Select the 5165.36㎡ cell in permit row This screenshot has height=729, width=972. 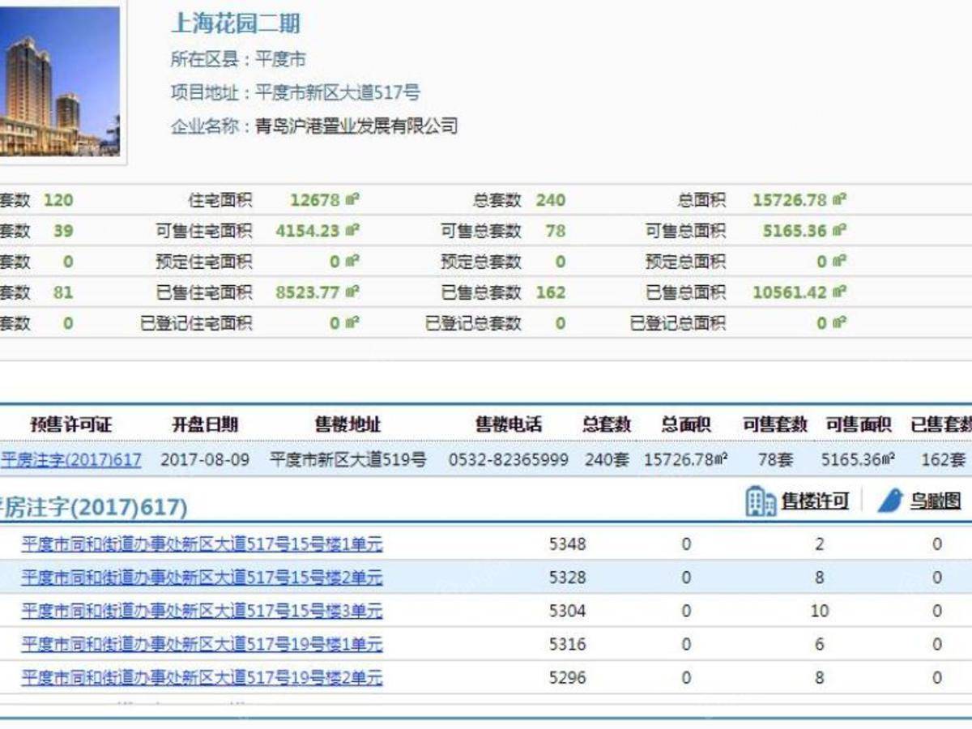click(x=858, y=460)
